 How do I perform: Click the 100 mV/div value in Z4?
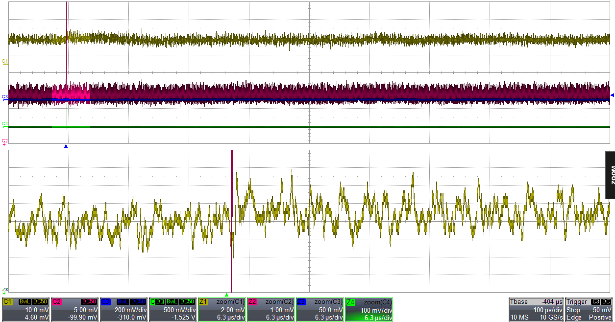(x=376, y=310)
